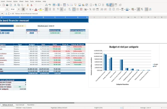The image size is (167, 109).
Task: Click the Decrease Indent icon
Action: (x=114, y=9)
